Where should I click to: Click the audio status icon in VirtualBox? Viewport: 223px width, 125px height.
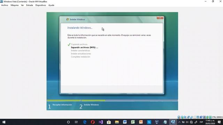(185, 117)
